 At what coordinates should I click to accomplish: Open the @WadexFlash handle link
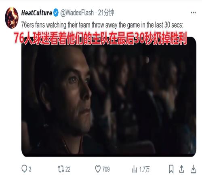77,13
